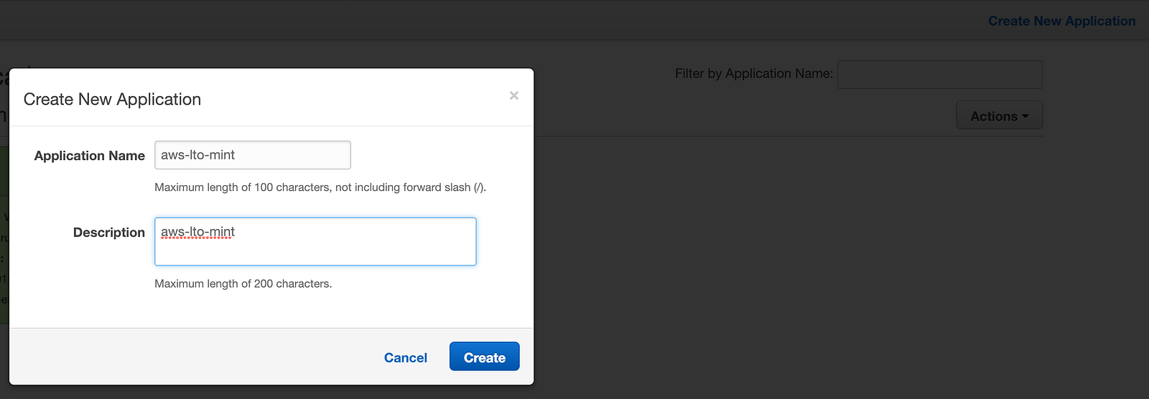Cancel the new application dialog
Image resolution: width=1149 pixels, height=399 pixels.
tap(405, 357)
